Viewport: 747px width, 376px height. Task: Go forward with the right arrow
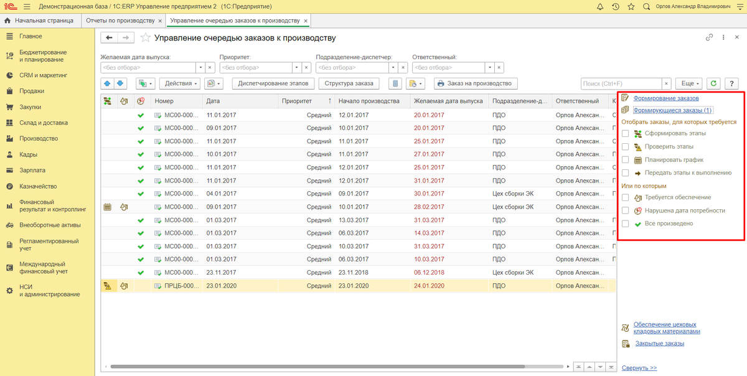pos(125,38)
